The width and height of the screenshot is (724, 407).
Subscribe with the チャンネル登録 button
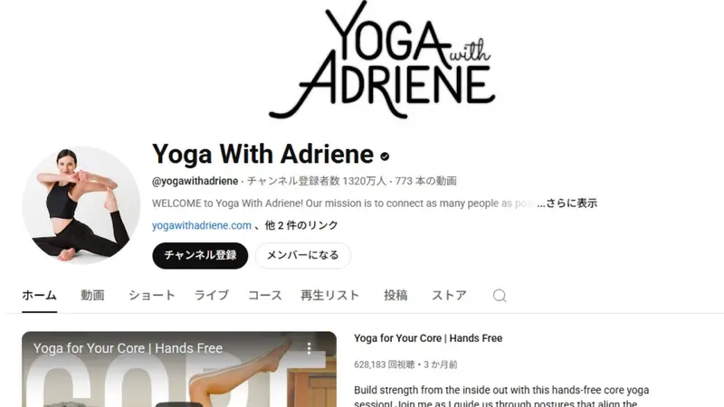pyautogui.click(x=200, y=256)
